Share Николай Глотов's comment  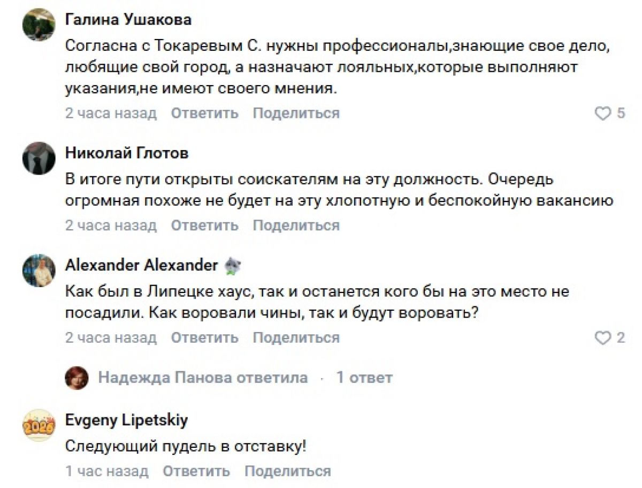296,226
